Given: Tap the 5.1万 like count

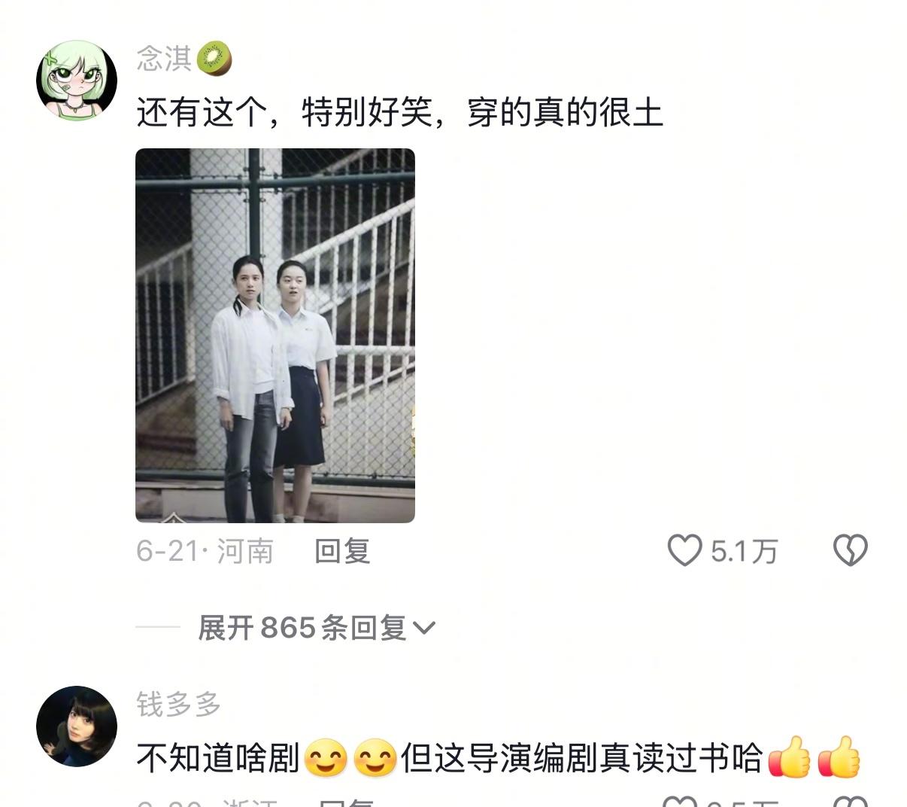Looking at the screenshot, I should coord(744,551).
